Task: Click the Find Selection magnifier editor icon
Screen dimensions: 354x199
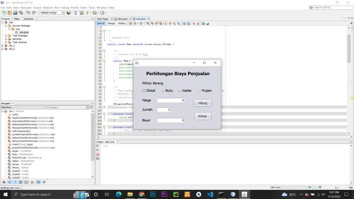Action: tap(148, 23)
